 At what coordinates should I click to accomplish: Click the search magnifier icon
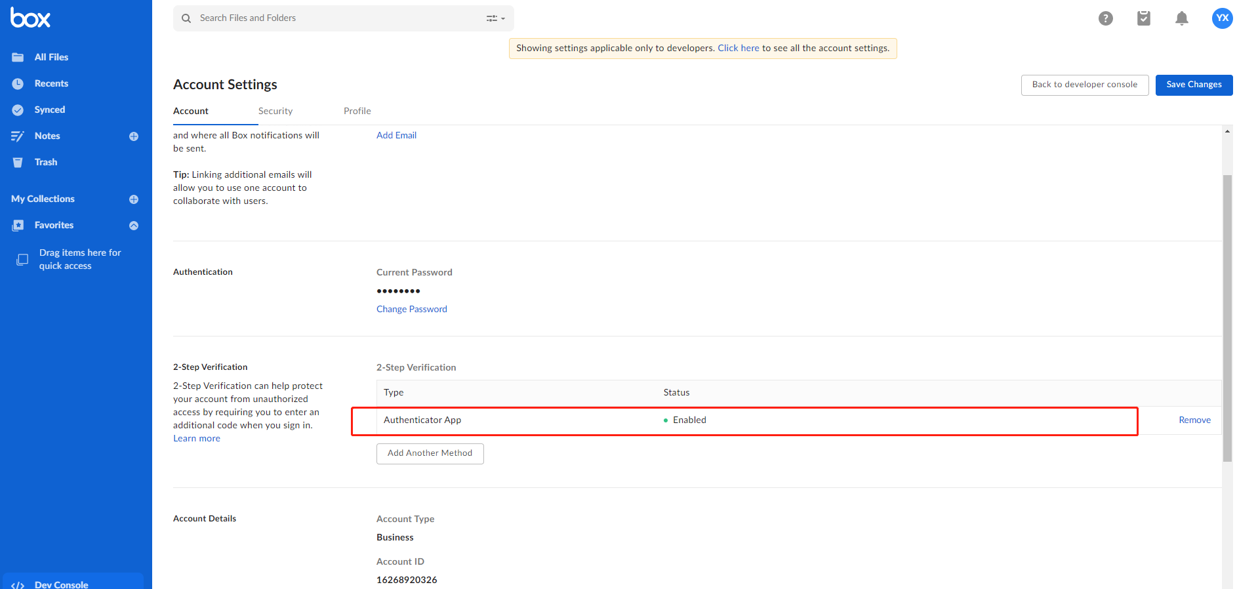pyautogui.click(x=186, y=18)
